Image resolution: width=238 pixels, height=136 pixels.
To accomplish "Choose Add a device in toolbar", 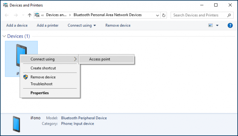I will (x=17, y=26).
